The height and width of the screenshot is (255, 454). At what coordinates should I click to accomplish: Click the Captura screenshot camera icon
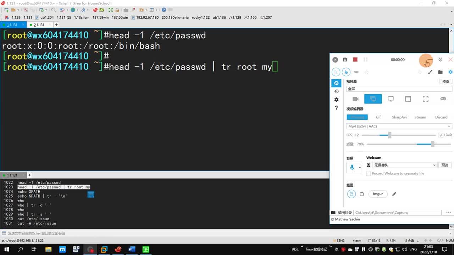345,59
